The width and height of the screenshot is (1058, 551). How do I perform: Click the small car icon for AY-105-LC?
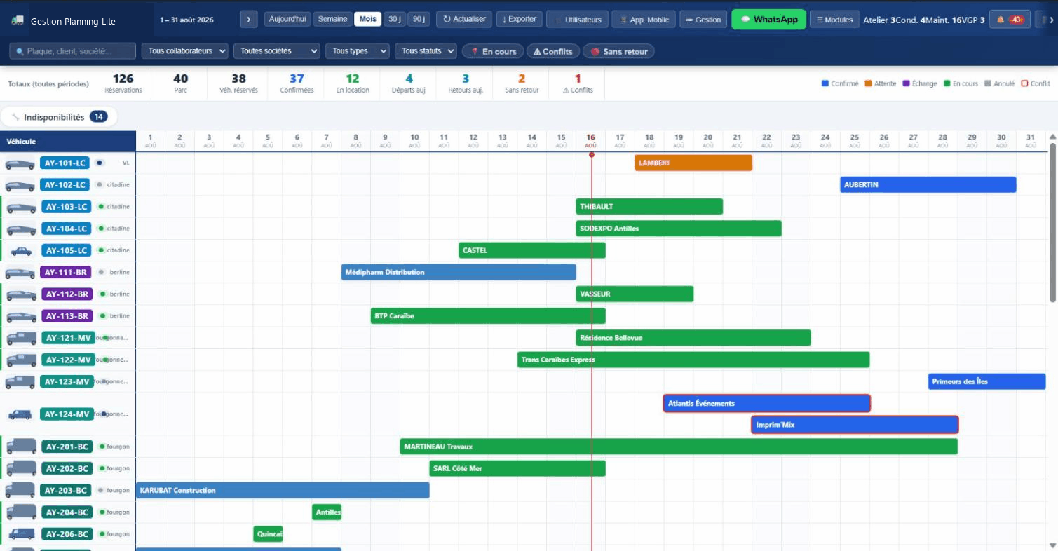click(x=21, y=250)
